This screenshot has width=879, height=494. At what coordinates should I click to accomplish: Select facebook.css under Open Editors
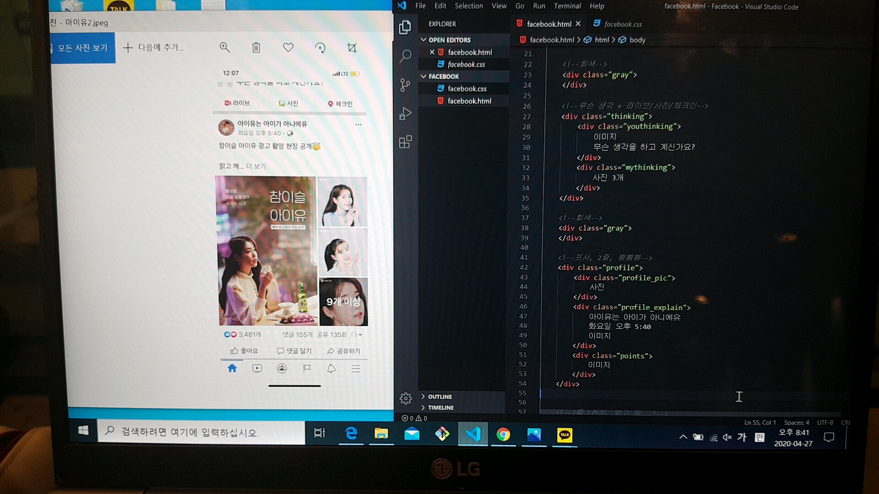(466, 64)
